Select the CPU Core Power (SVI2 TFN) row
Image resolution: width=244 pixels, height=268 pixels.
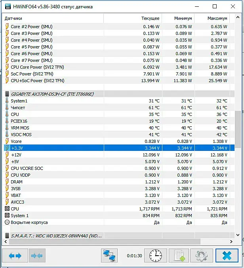pos(118,67)
